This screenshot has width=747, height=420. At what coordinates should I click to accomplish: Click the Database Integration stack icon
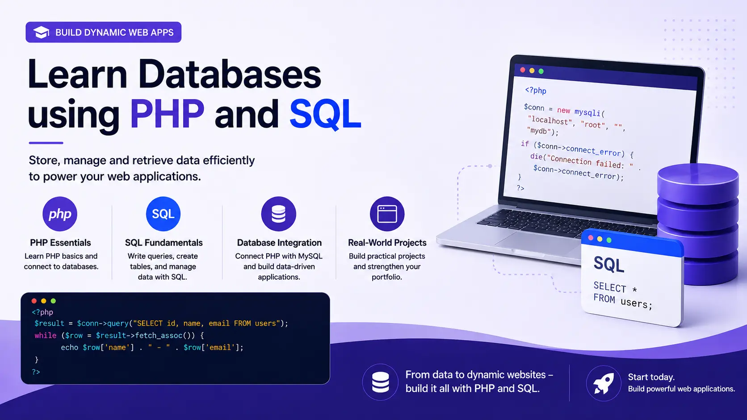click(278, 214)
